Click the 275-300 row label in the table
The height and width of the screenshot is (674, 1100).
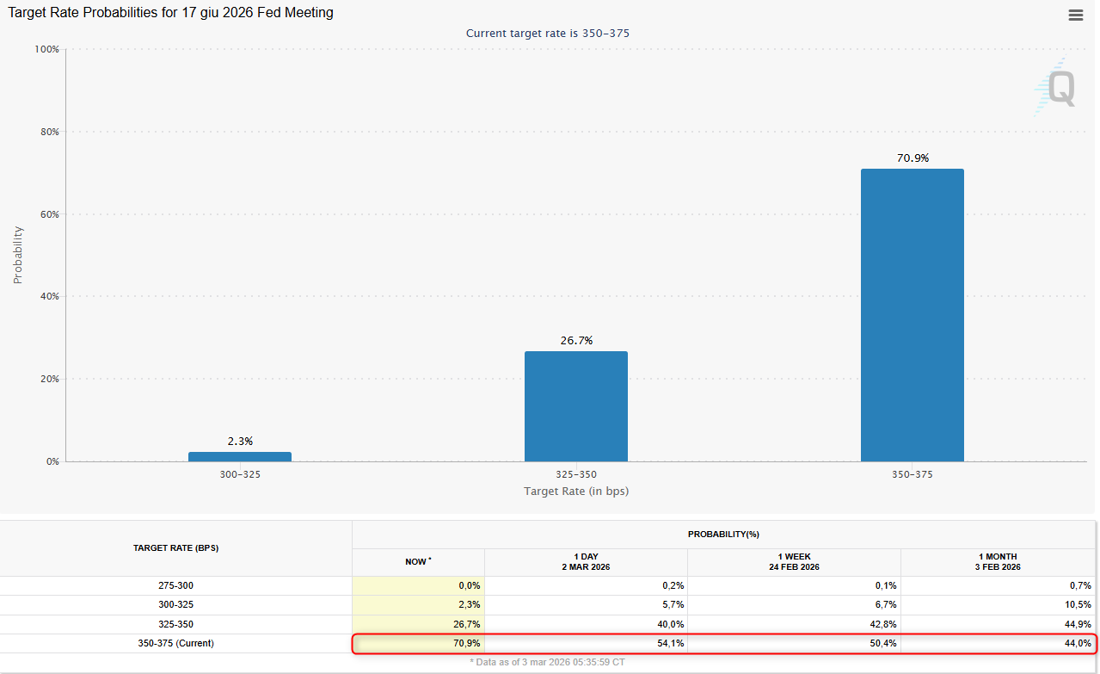tap(175, 585)
